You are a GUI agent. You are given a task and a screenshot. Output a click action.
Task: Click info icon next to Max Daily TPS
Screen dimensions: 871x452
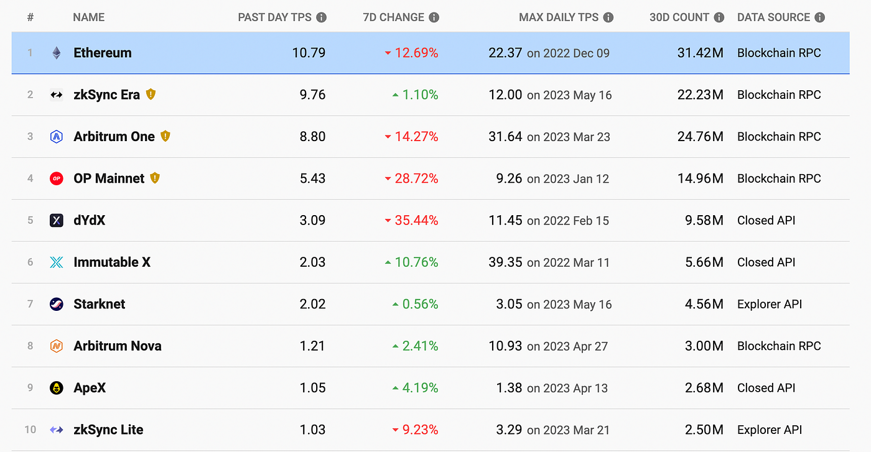click(608, 17)
